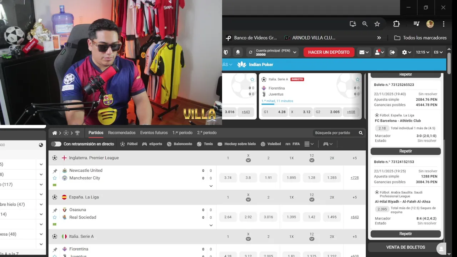Open +643 markets in La Liga row
The image size is (457, 257).
coord(355,217)
